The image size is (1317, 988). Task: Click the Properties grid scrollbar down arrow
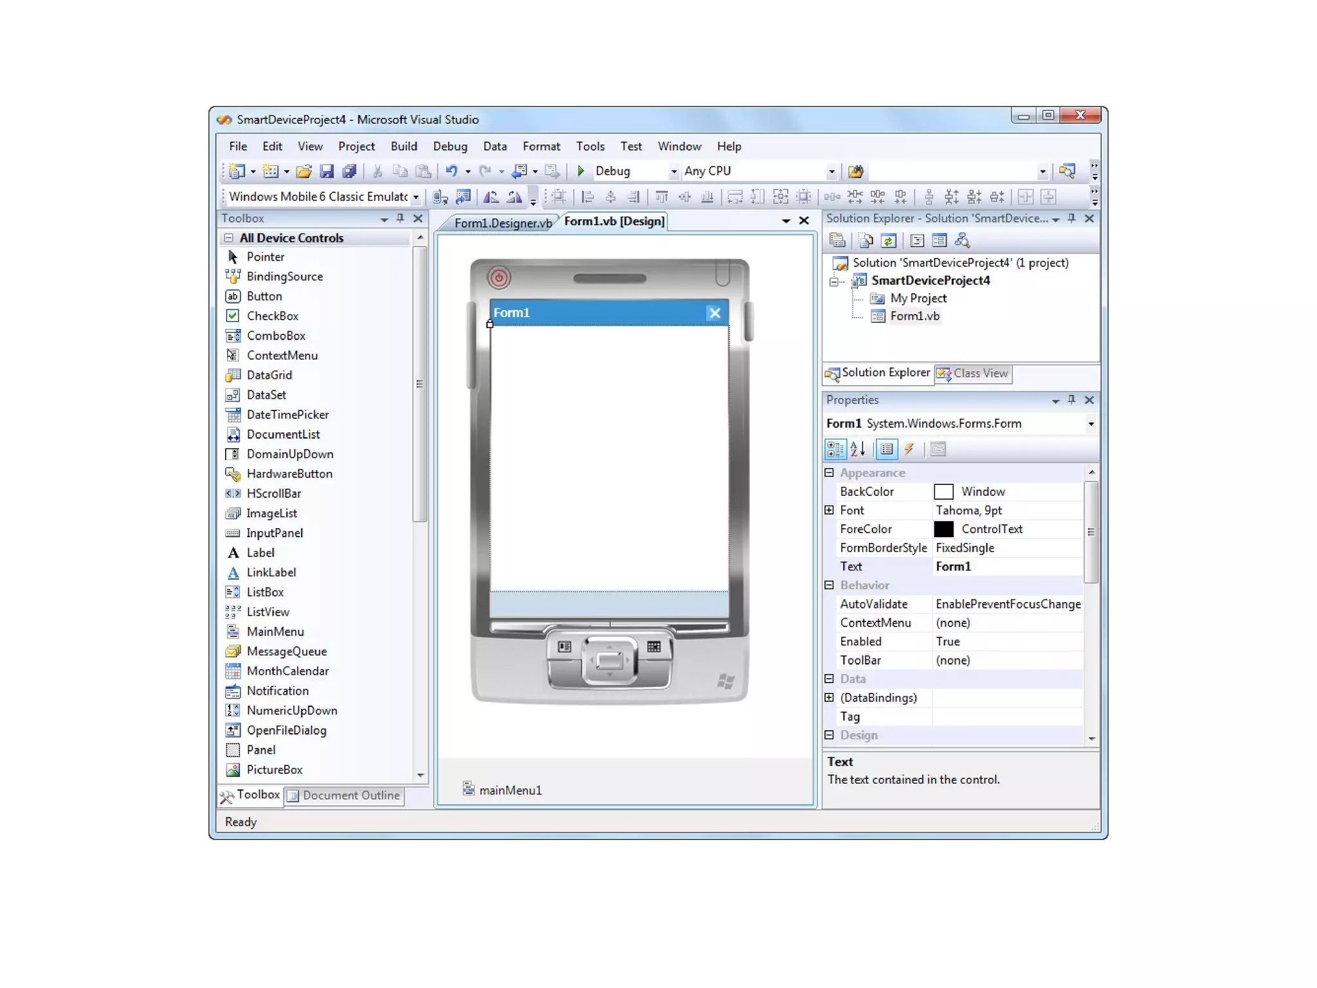[x=1092, y=739]
